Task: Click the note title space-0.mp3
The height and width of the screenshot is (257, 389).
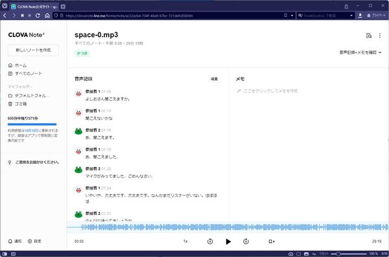Action: [96, 35]
